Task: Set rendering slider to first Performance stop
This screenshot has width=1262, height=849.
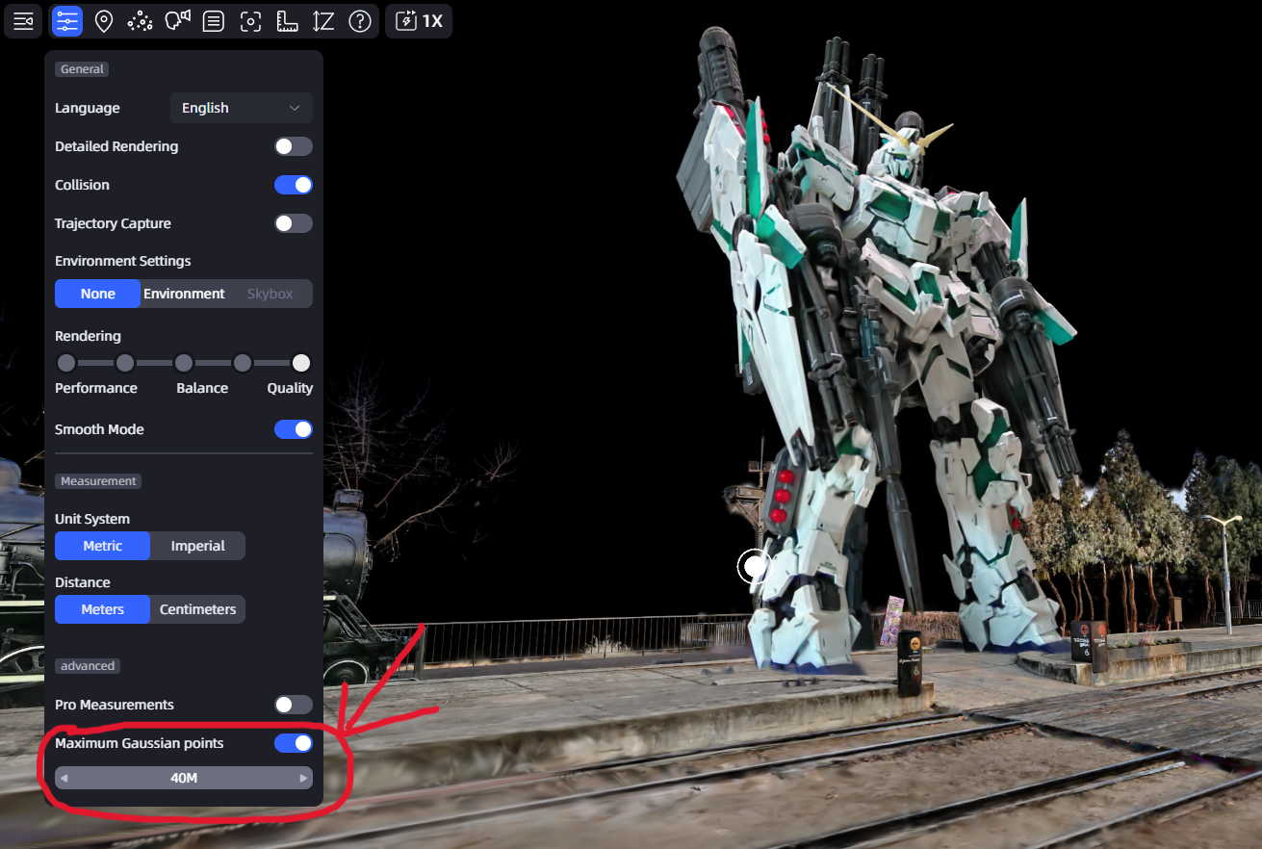Action: [x=66, y=363]
